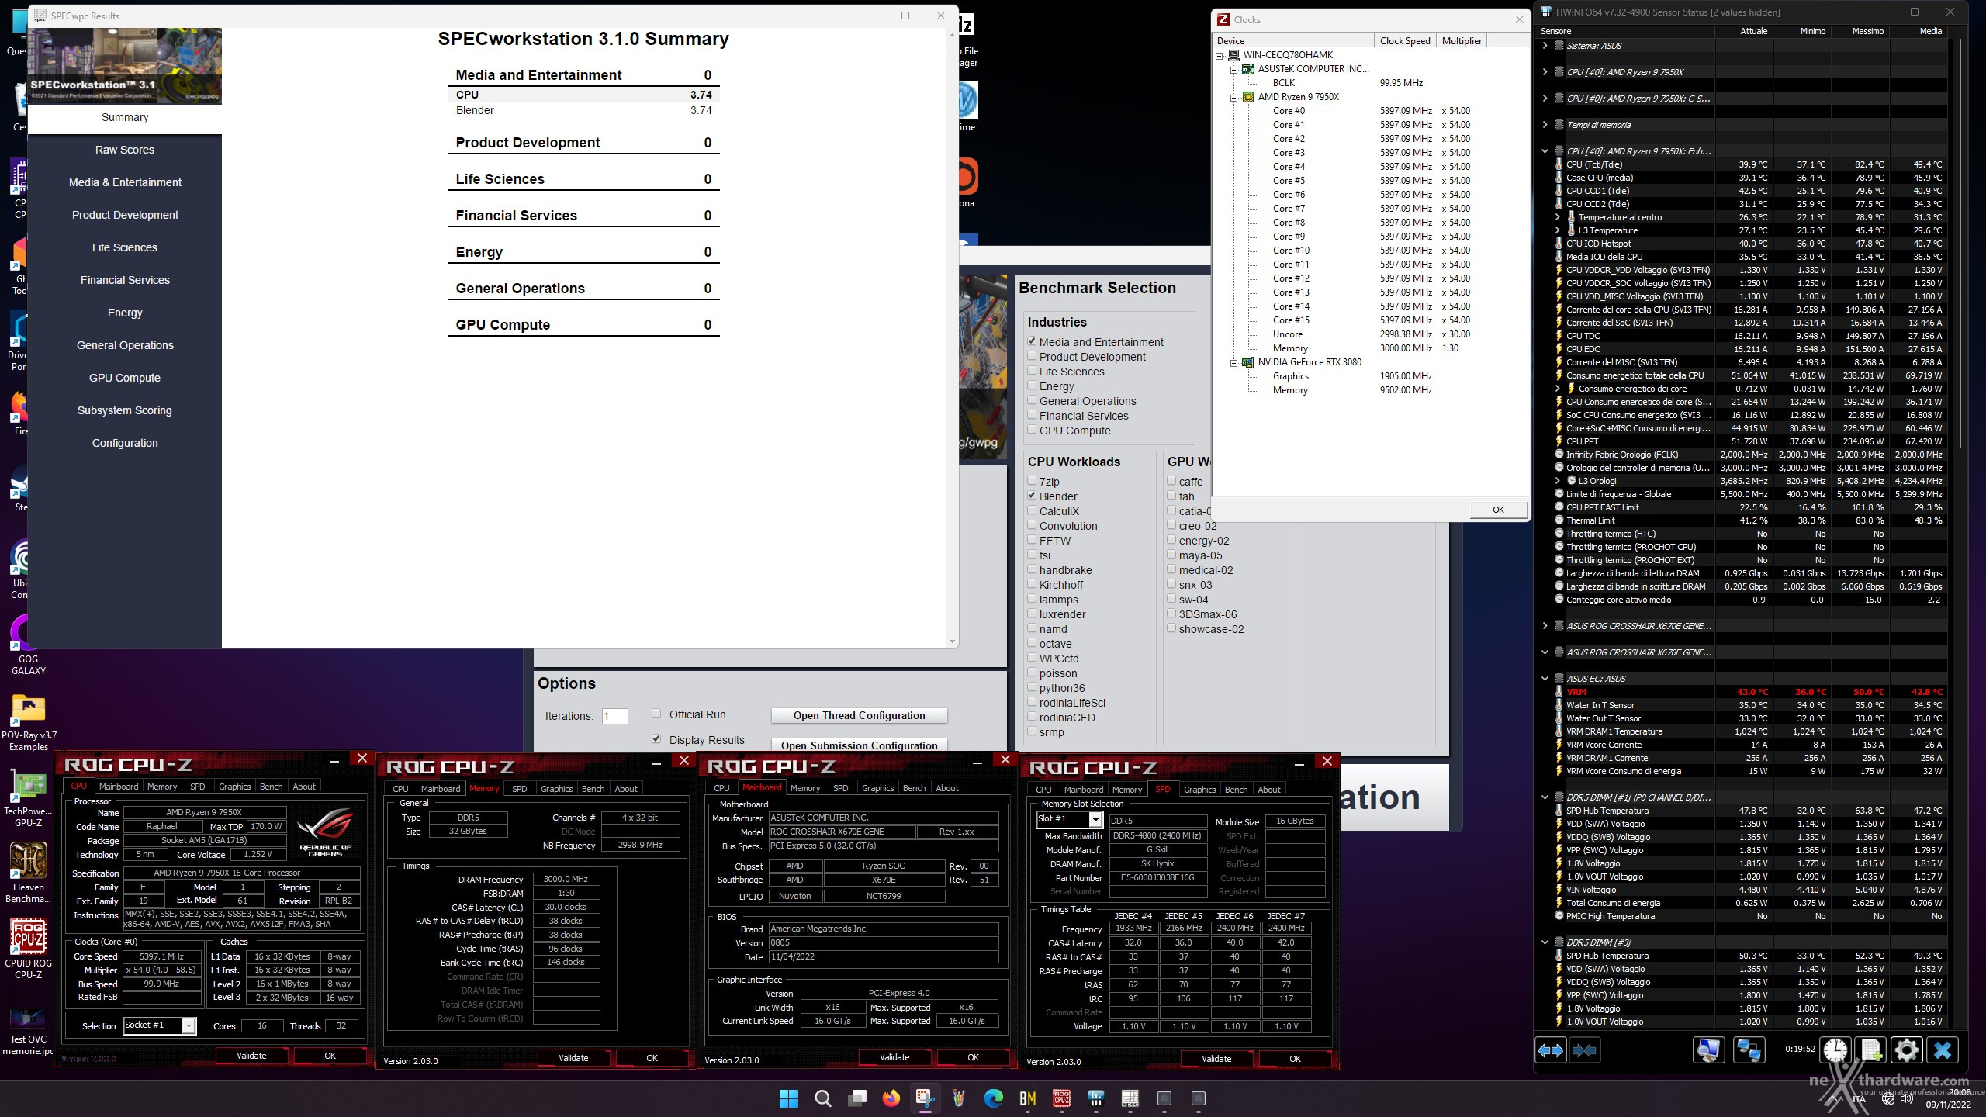Screen dimensions: 1986x1117
Task: Collapse AMD Ryzen 9 7950X node in Clocks
Action: click(1233, 97)
